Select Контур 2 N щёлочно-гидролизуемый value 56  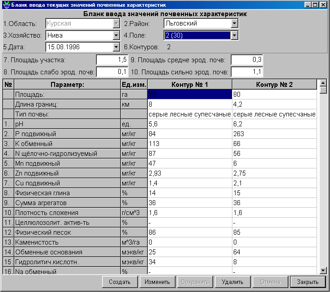point(274,154)
